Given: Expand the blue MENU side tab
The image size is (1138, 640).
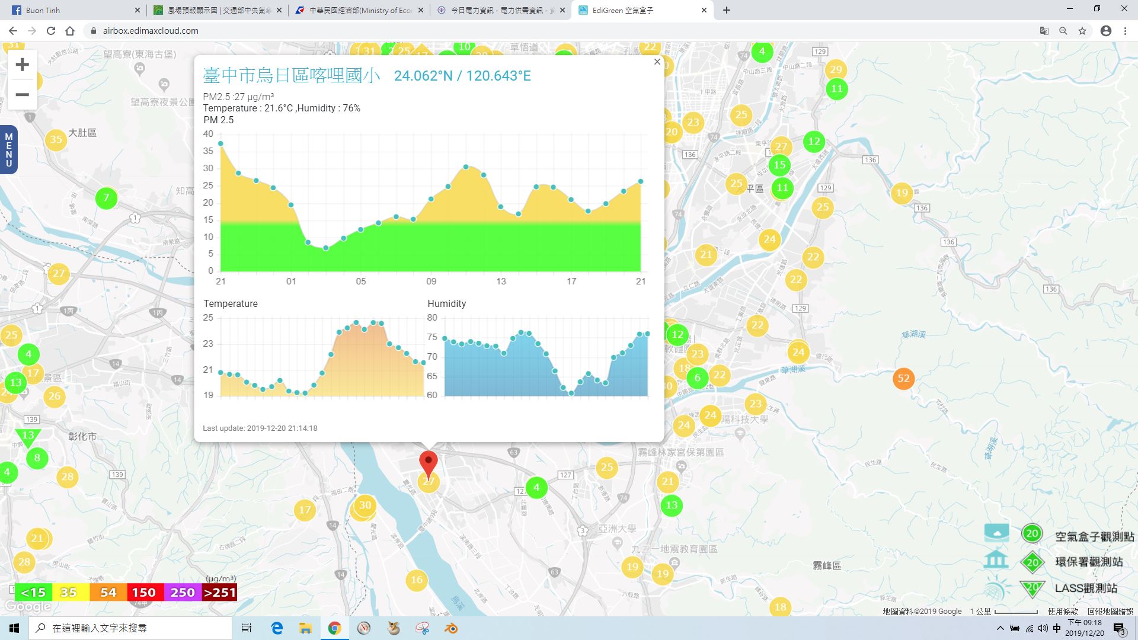Looking at the screenshot, I should click(8, 150).
